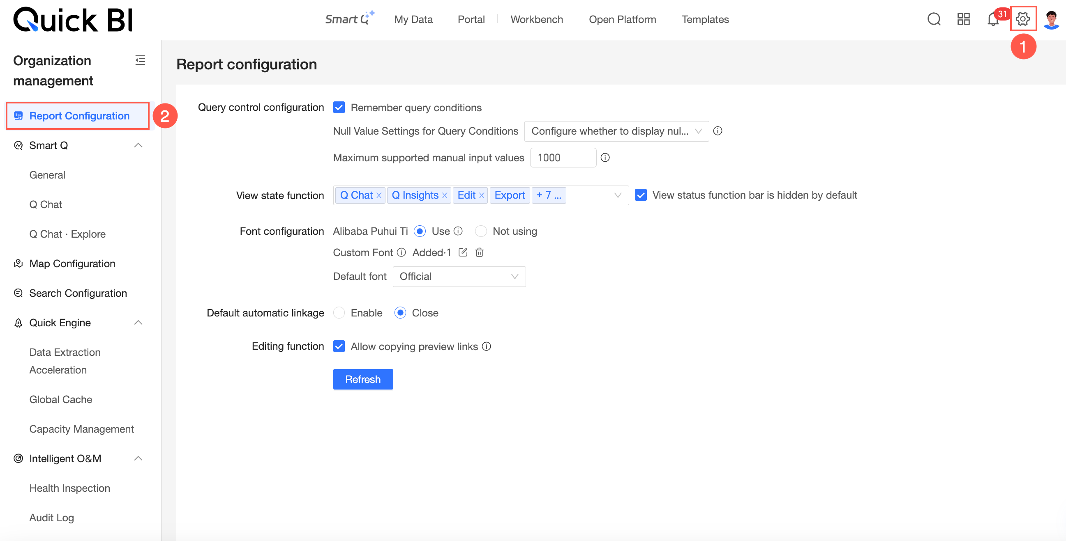Image resolution: width=1066 pixels, height=541 pixels.
Task: Open Templates
Action: click(705, 19)
